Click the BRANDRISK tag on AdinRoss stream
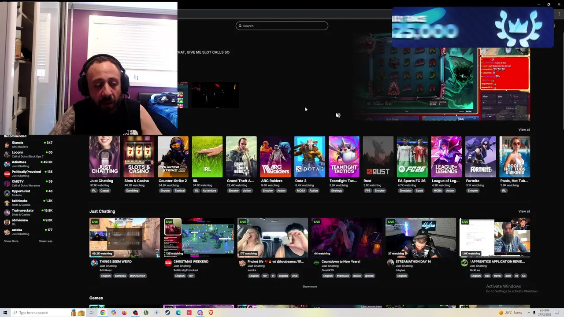564x317 pixels. (137, 276)
